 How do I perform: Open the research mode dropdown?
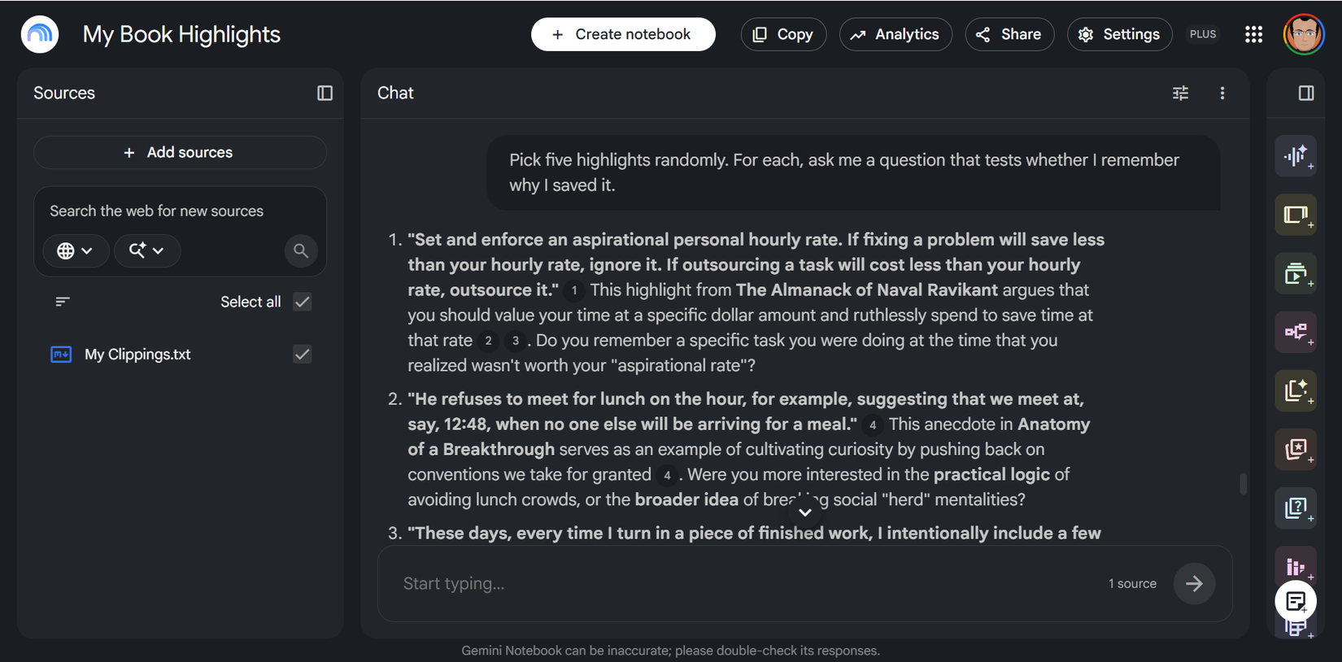(146, 250)
